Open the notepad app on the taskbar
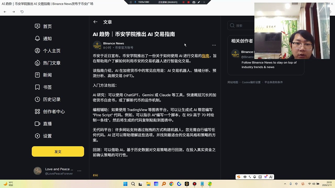Screen dimensions: 335x188 (x=202, y=184)
